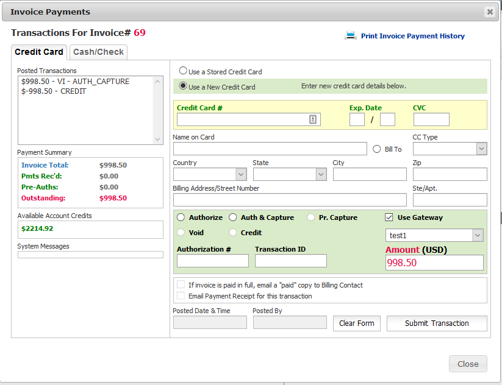Select Use a Stored Credit Card option
This screenshot has height=385, width=502.
click(x=183, y=71)
